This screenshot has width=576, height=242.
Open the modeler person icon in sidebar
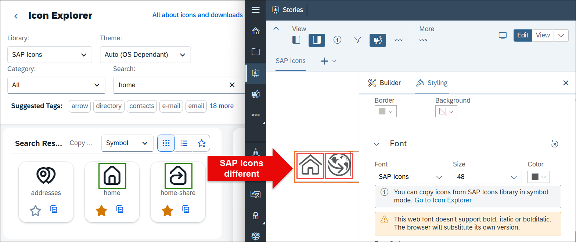point(256,152)
